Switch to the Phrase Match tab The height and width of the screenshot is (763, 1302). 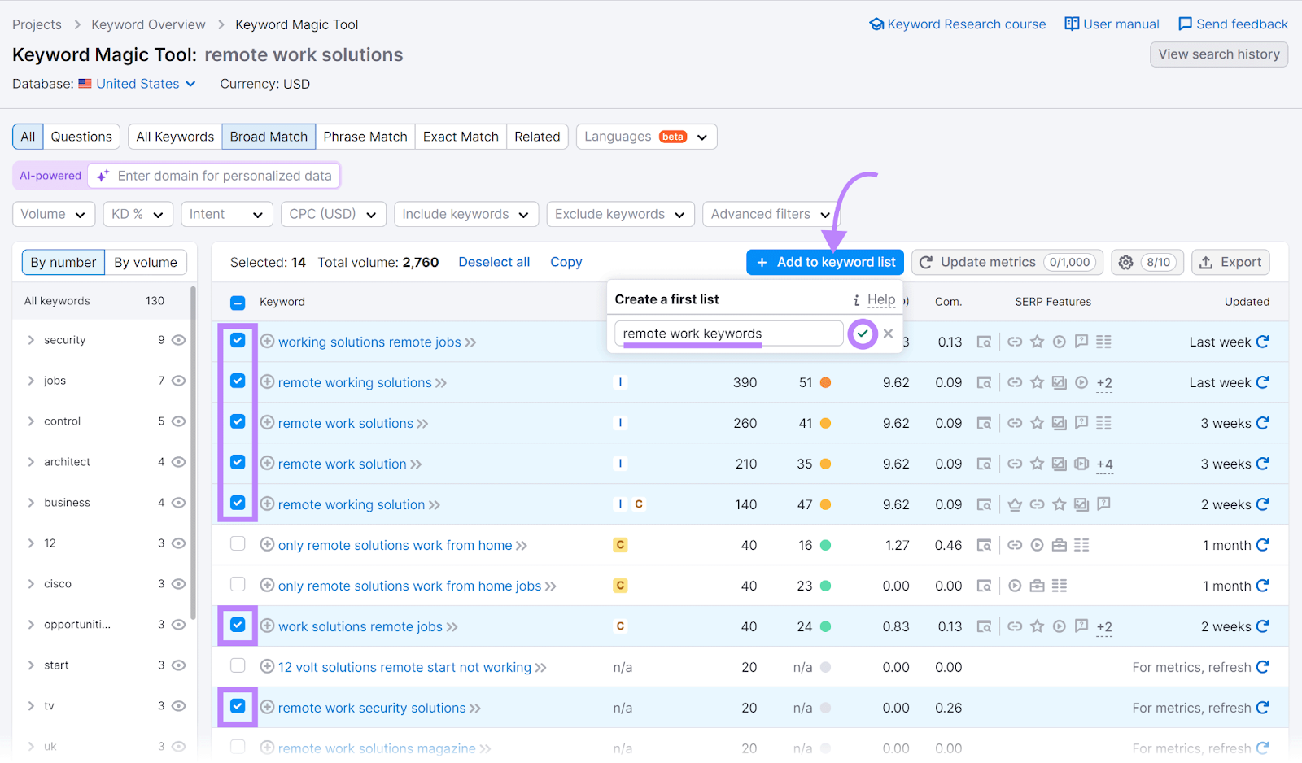(365, 136)
